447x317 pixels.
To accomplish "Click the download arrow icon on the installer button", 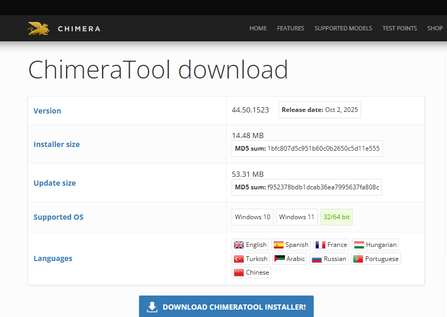I will (x=152, y=307).
